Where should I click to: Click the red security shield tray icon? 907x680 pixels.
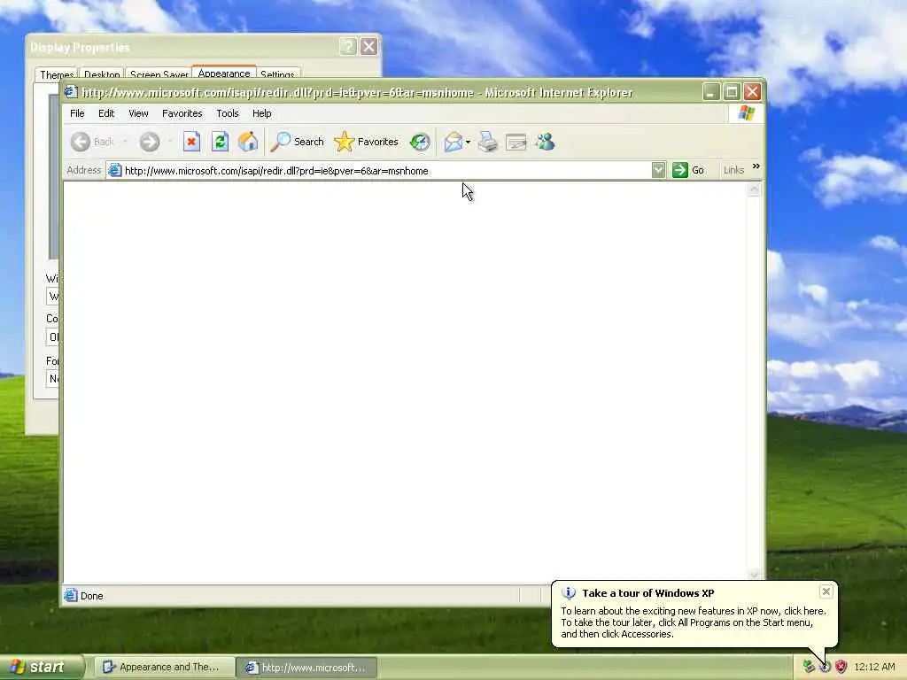coord(841,667)
